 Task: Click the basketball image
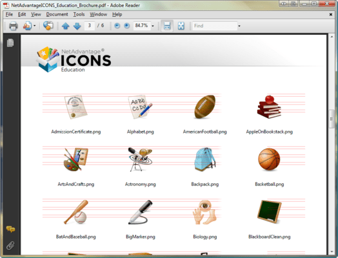(x=269, y=159)
